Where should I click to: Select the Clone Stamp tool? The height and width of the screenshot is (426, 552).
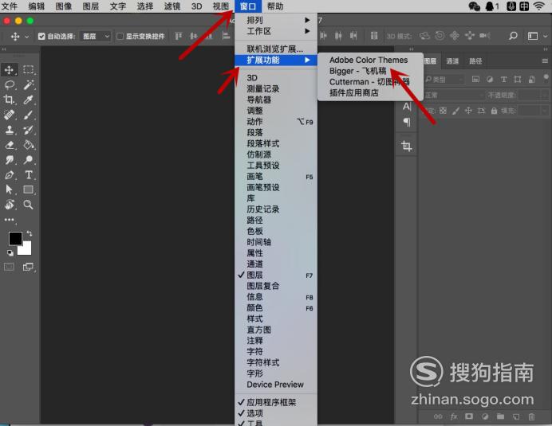(9, 130)
